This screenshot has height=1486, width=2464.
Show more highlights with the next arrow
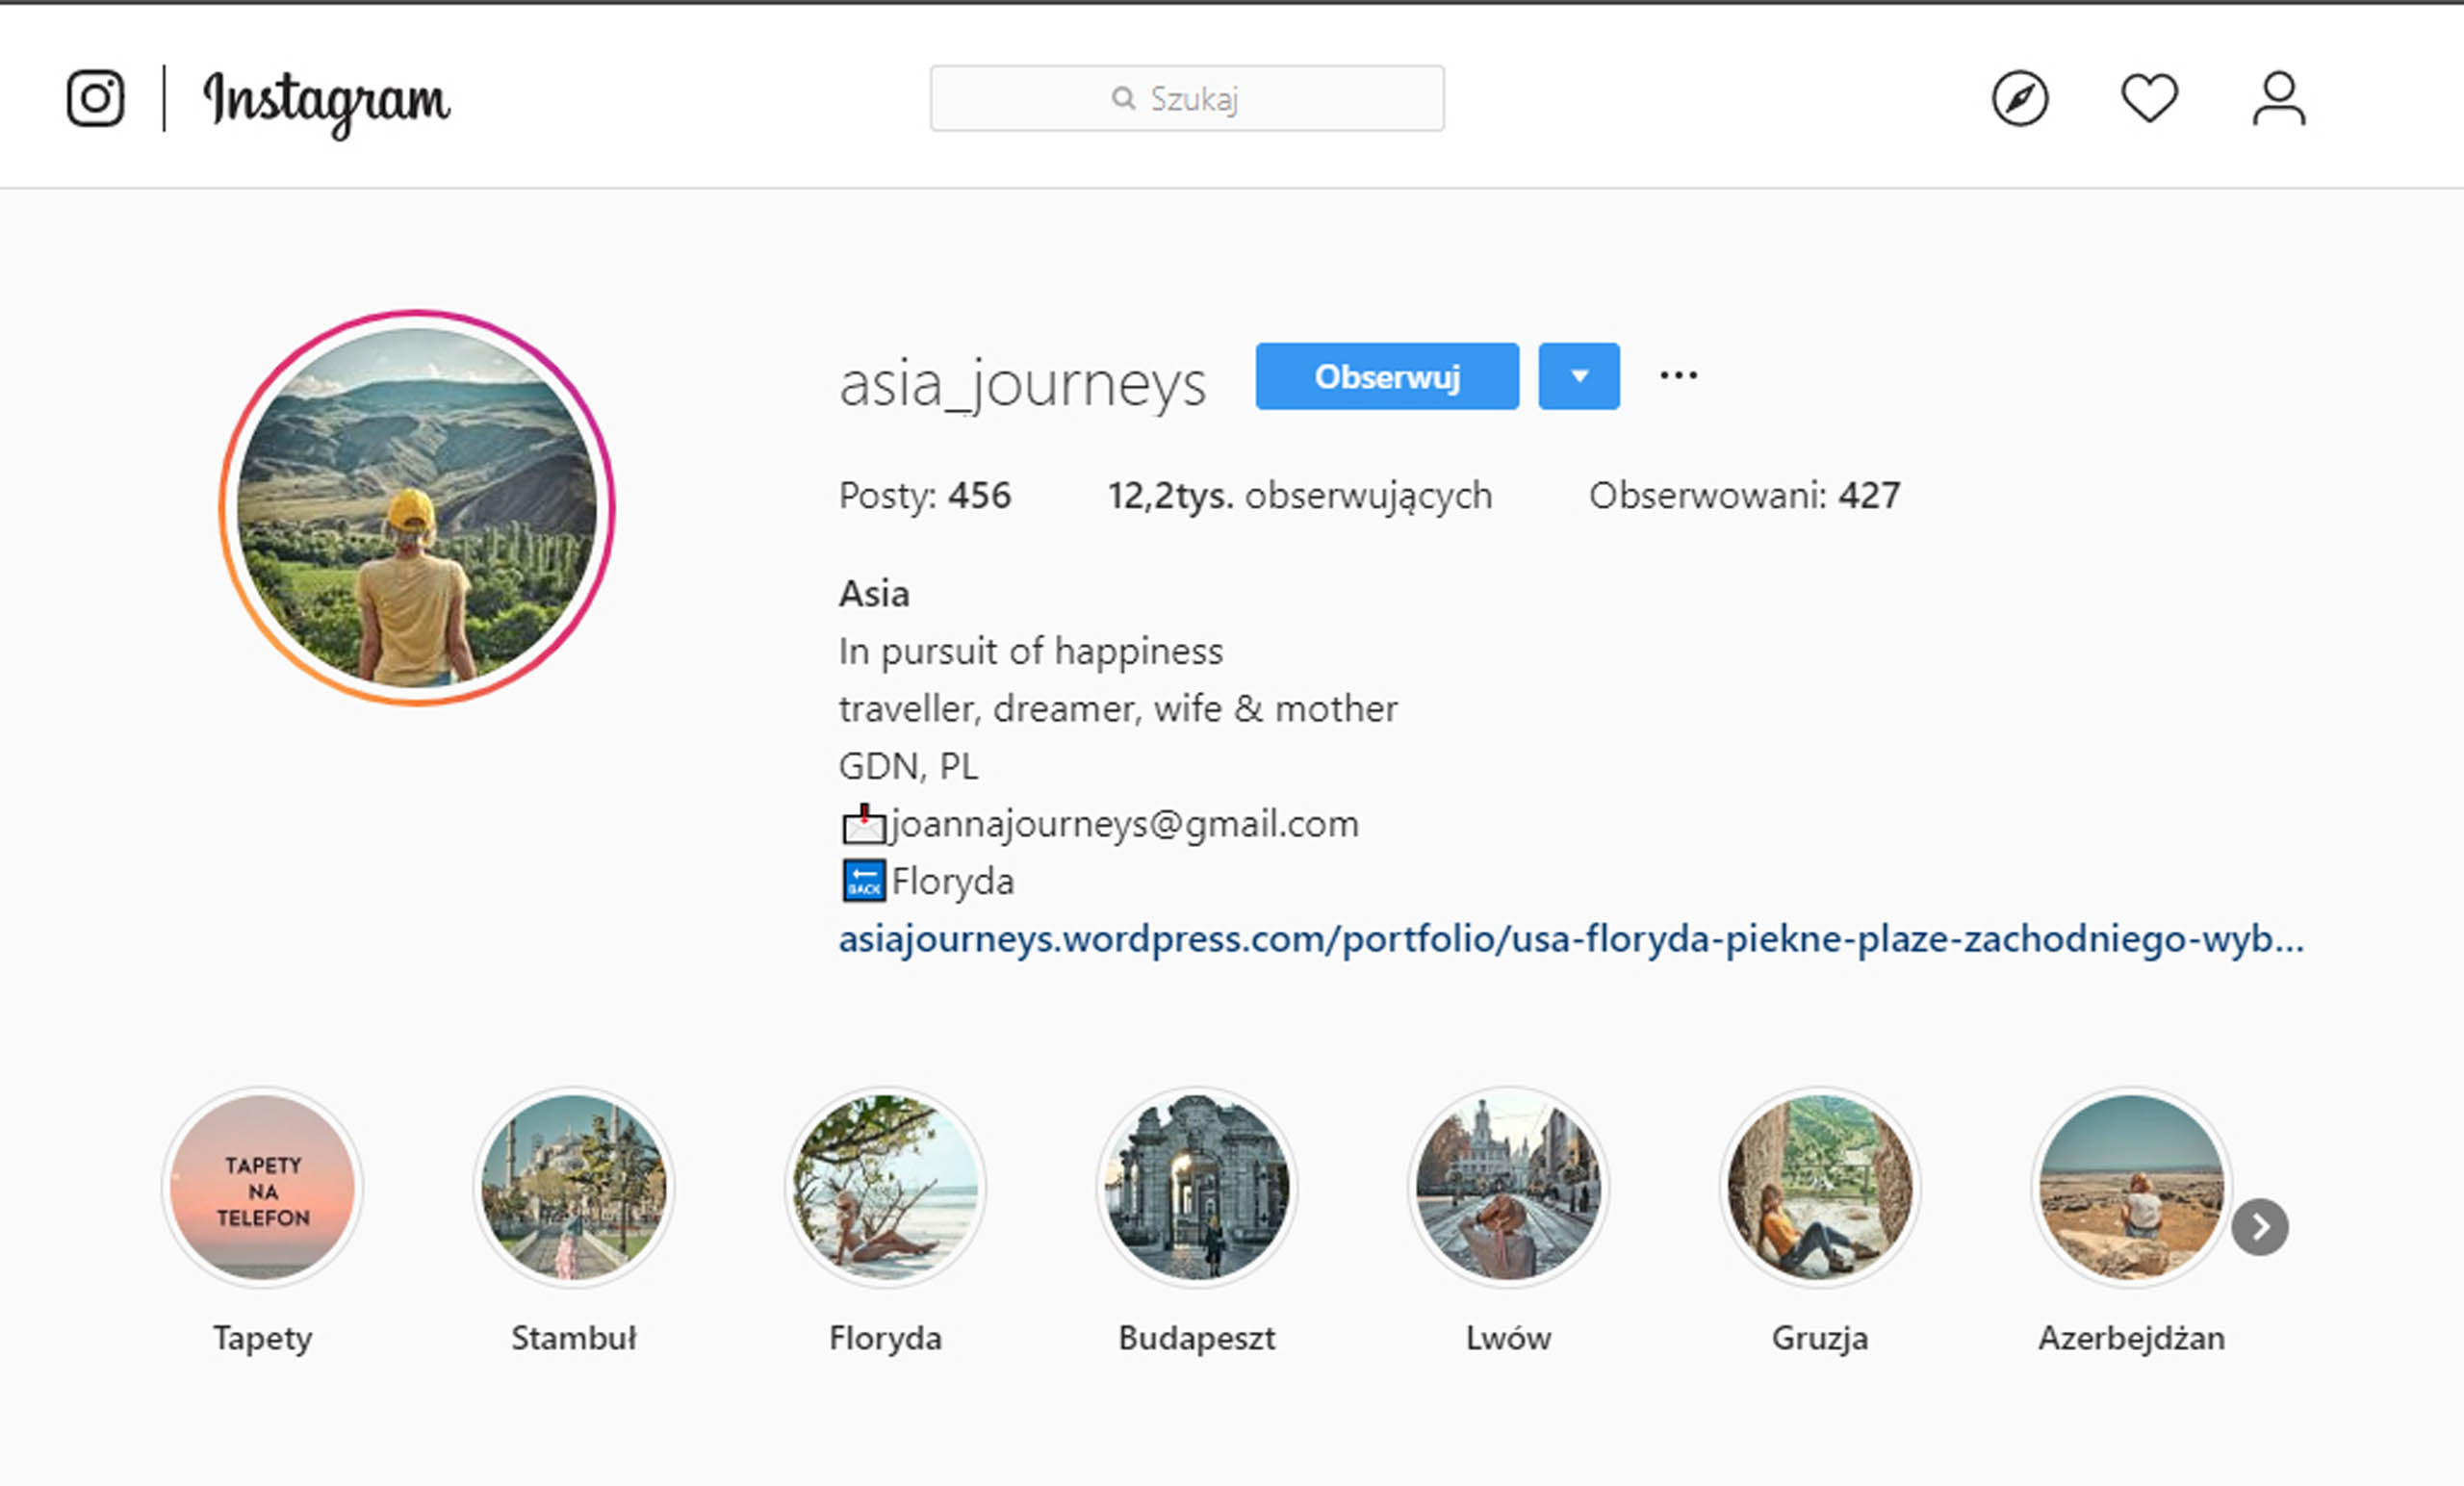pyautogui.click(x=2260, y=1227)
